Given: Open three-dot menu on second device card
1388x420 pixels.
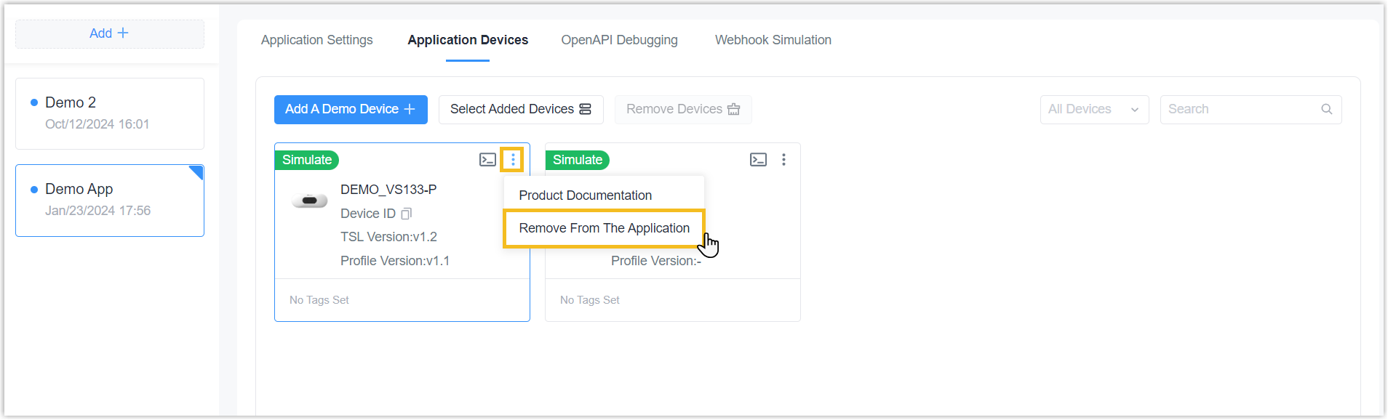Looking at the screenshot, I should [783, 160].
